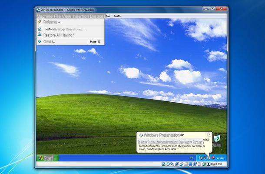Minimize the Oracle VM VirtualBox window
Viewport: 265px width, 174px height.
(x=205, y=9)
